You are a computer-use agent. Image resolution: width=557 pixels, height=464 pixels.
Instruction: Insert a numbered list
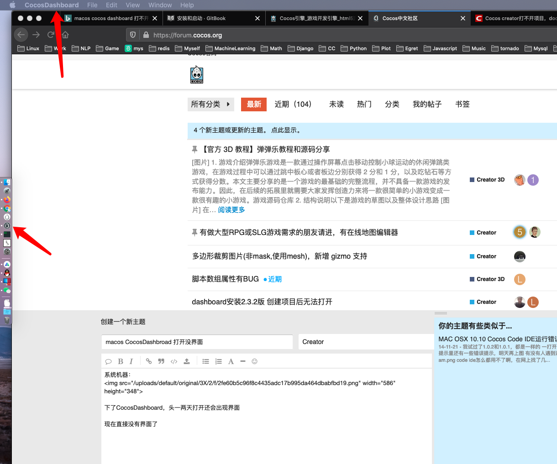click(x=219, y=361)
